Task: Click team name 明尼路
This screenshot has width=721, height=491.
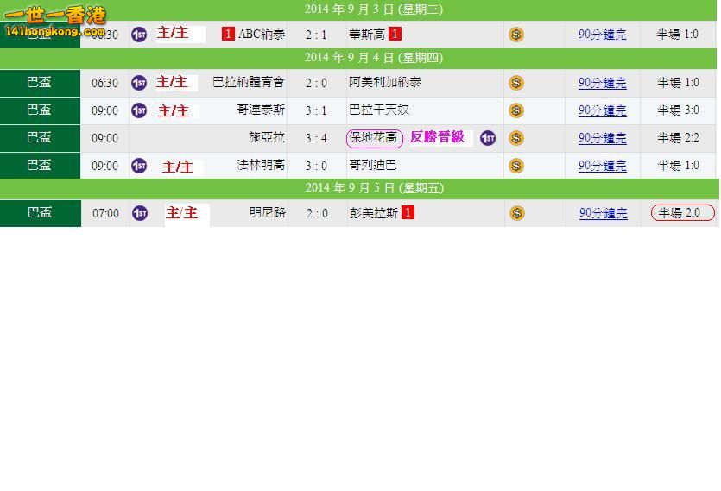Action: click(268, 213)
